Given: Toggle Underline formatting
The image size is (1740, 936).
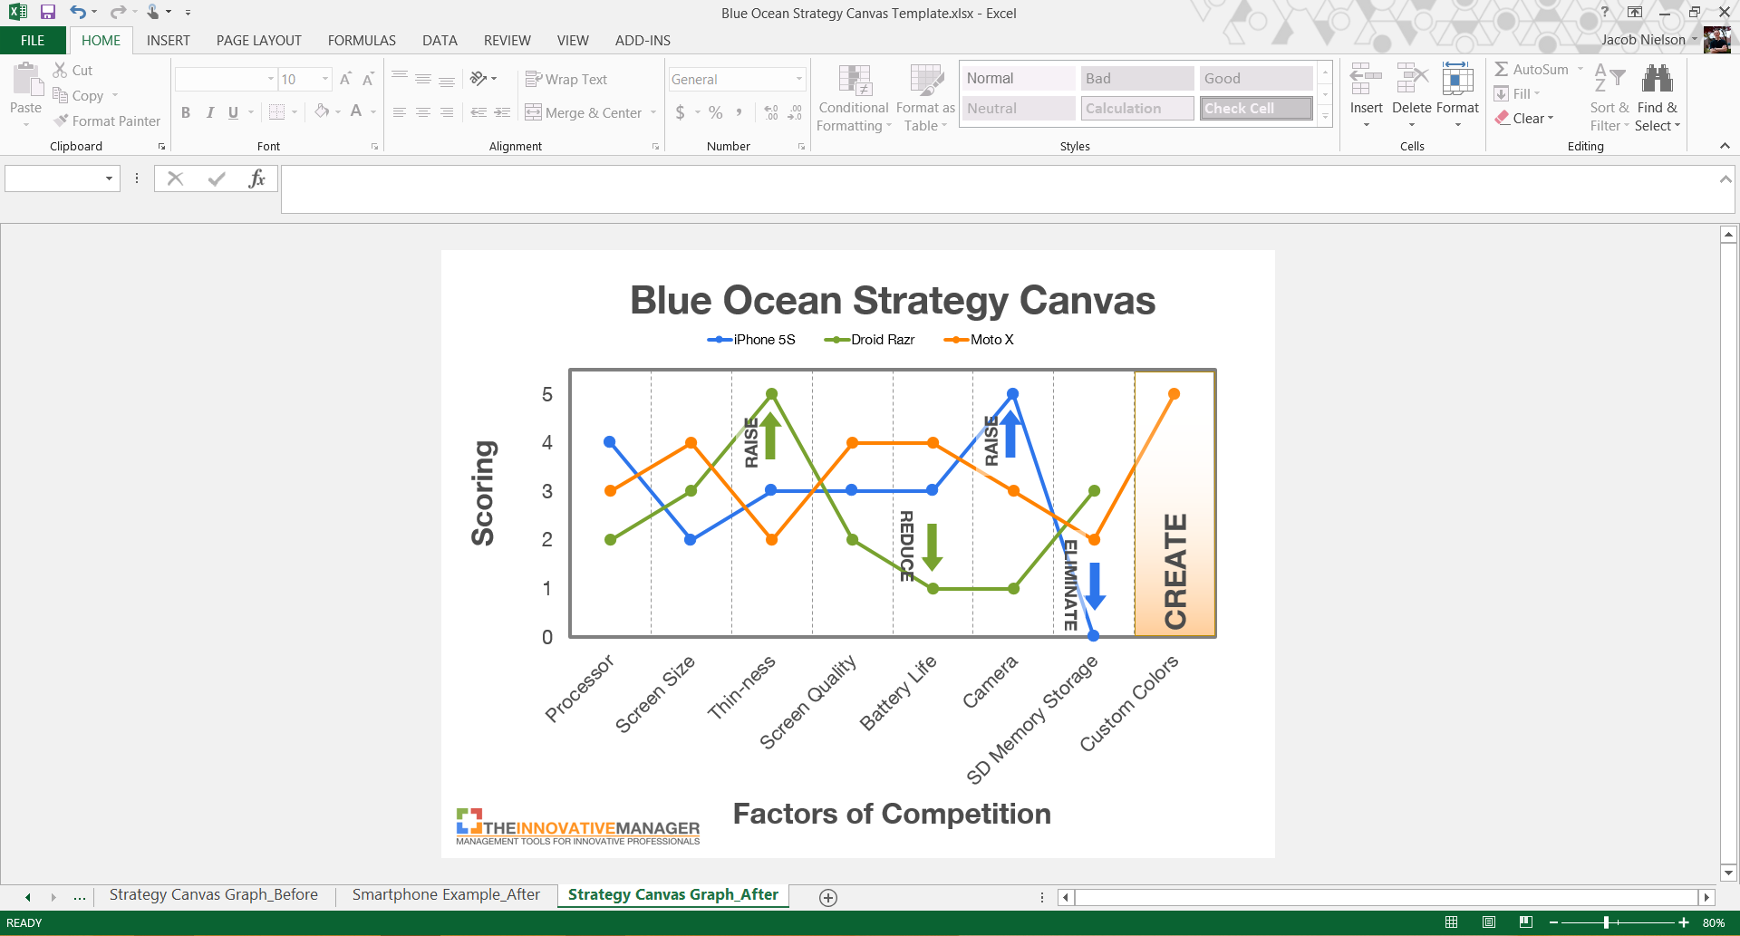Looking at the screenshot, I should click(233, 112).
